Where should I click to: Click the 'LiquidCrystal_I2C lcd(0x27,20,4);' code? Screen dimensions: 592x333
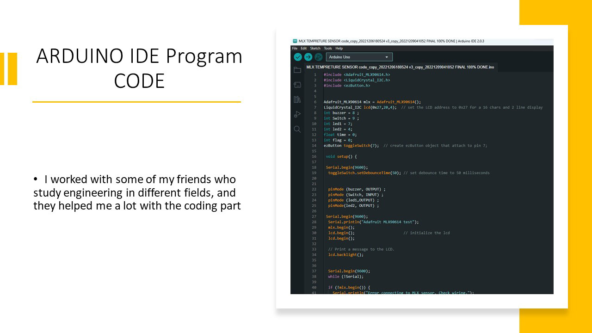(x=360, y=107)
